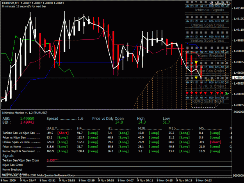
Task: Click the Low value 51.7
Action: [x=166, y=123]
